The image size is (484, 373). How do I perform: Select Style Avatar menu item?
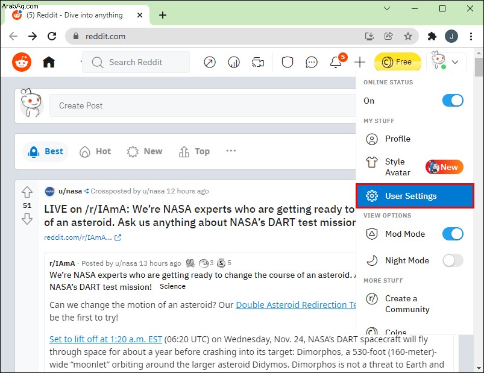(415, 167)
